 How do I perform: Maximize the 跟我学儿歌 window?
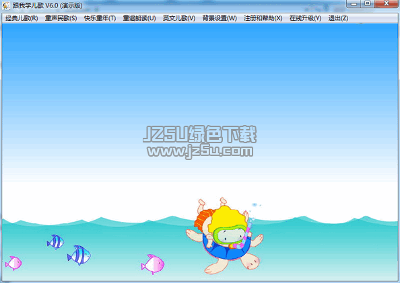(368, 4)
